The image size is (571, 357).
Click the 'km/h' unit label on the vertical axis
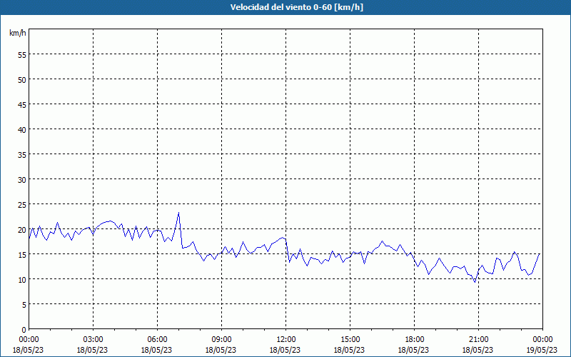tap(18, 33)
